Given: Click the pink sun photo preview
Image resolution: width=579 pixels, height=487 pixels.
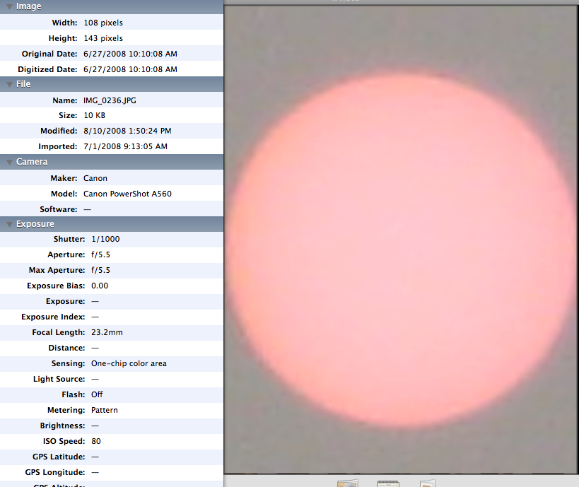Looking at the screenshot, I should 401,251.
